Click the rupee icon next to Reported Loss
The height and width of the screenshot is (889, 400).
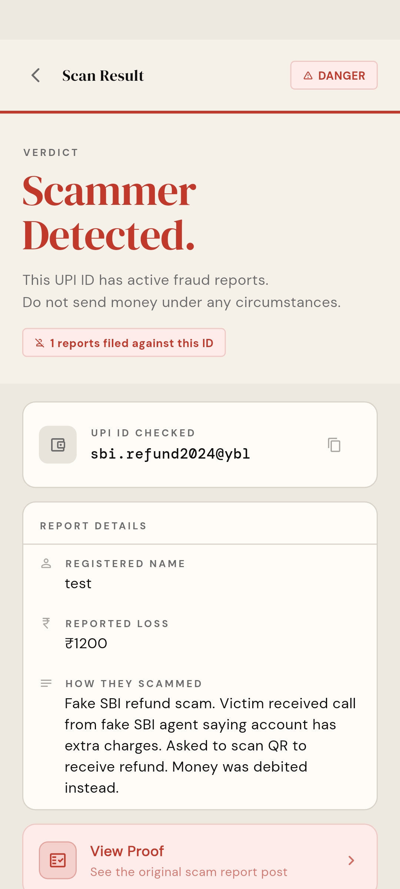pyautogui.click(x=46, y=623)
